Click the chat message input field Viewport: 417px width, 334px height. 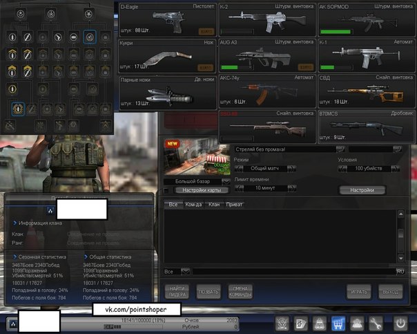(x=294, y=271)
